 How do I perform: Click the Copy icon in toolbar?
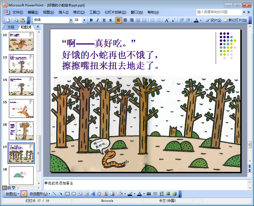16,20
